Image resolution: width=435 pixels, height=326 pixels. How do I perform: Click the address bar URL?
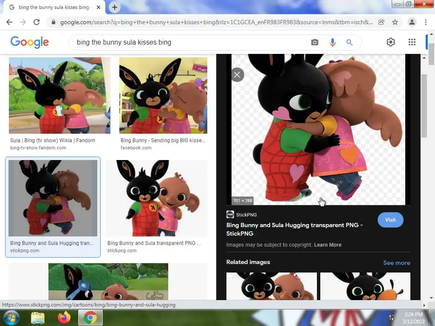(216, 22)
